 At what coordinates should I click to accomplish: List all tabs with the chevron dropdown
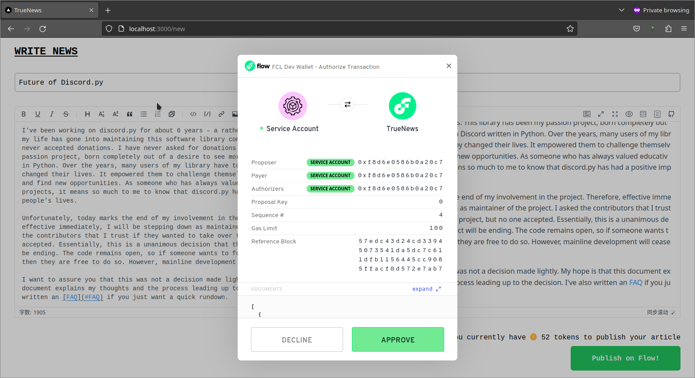point(621,10)
